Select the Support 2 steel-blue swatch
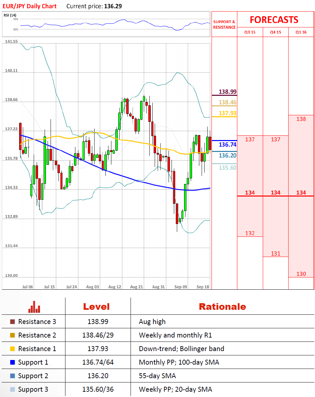Screen dimensions: 315x397 [x=13, y=376]
